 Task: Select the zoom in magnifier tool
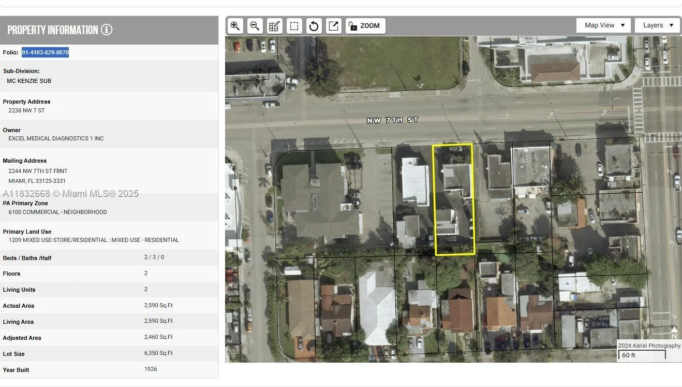point(235,25)
